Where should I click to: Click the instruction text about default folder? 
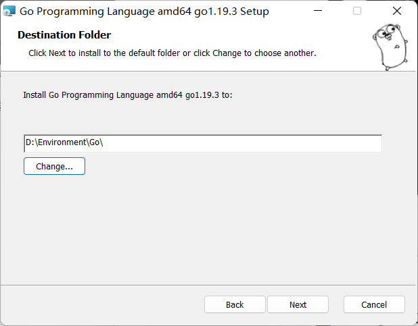172,53
